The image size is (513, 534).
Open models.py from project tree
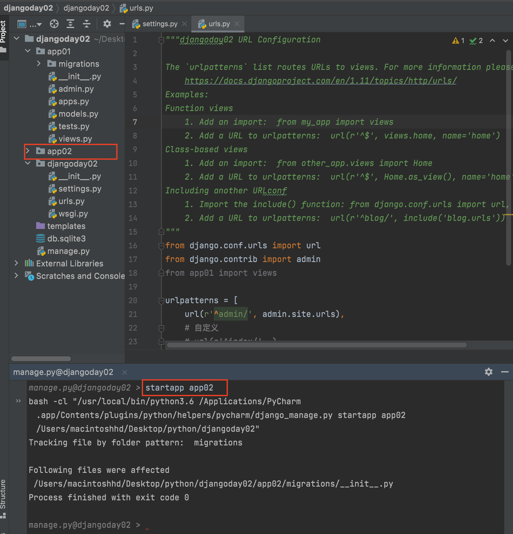point(74,114)
